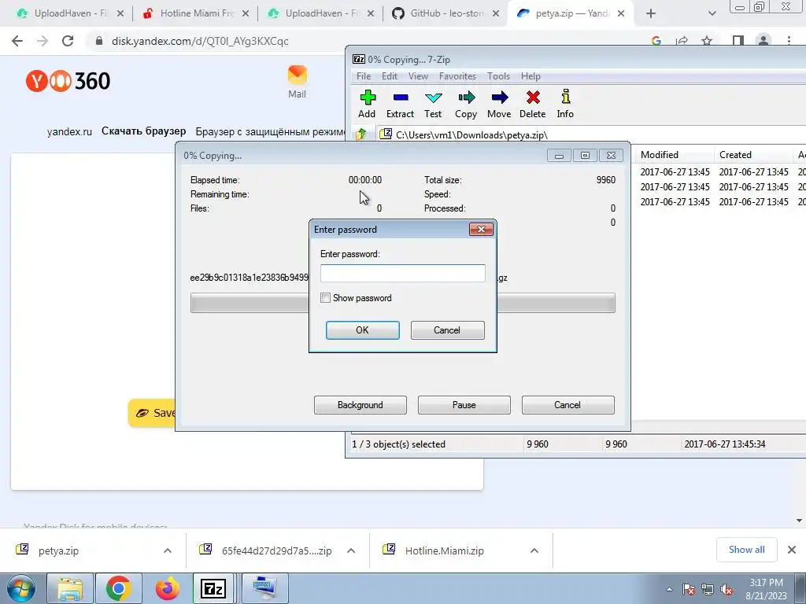Click the Created column header
Screen dimensions: 806x604
click(x=753, y=155)
